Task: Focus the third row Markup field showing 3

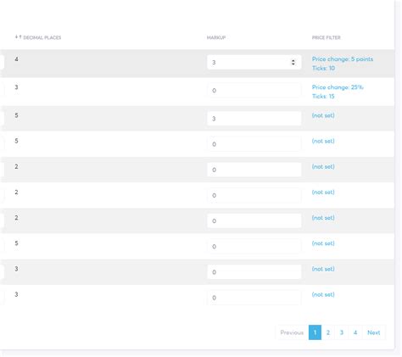Action: (254, 119)
